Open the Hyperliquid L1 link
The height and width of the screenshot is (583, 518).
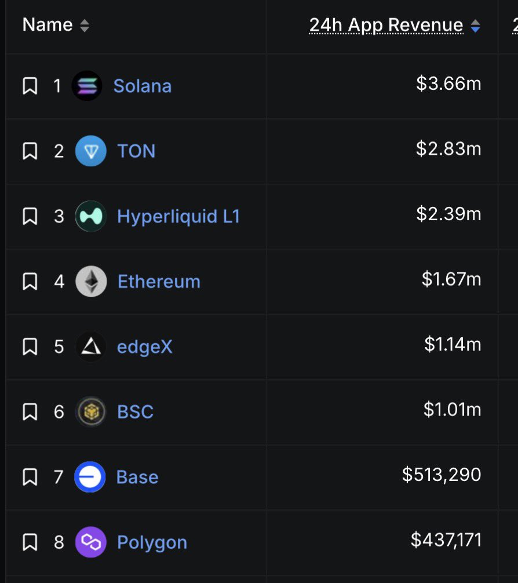point(178,216)
